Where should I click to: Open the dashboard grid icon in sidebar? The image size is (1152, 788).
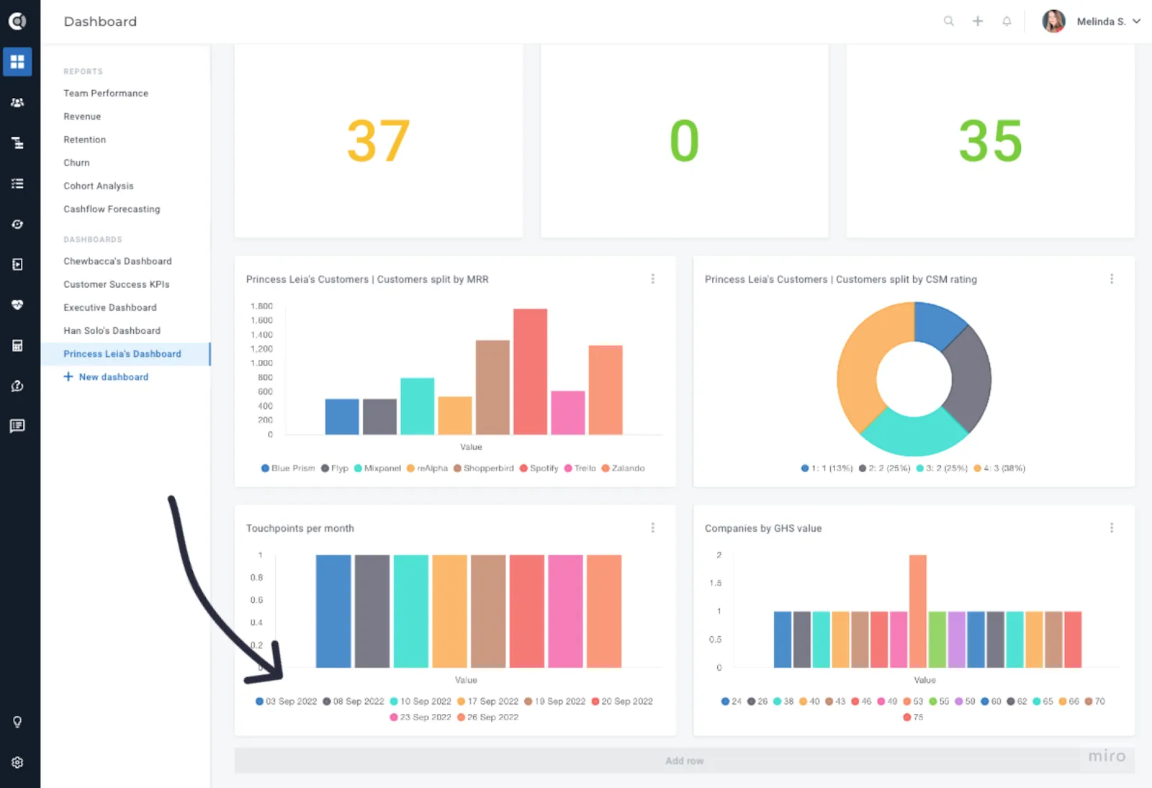(17, 62)
